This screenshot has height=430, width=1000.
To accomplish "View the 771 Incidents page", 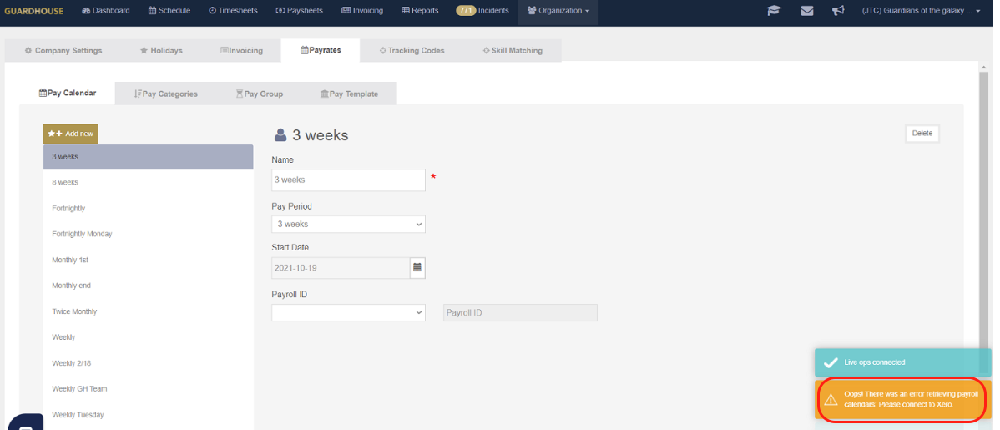I will click(x=482, y=11).
